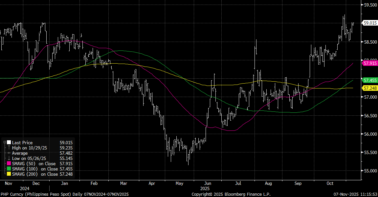Screen dimensions: 378x197
Task: Click the yellow 57.248 axis price tag
Action: coord(369,88)
